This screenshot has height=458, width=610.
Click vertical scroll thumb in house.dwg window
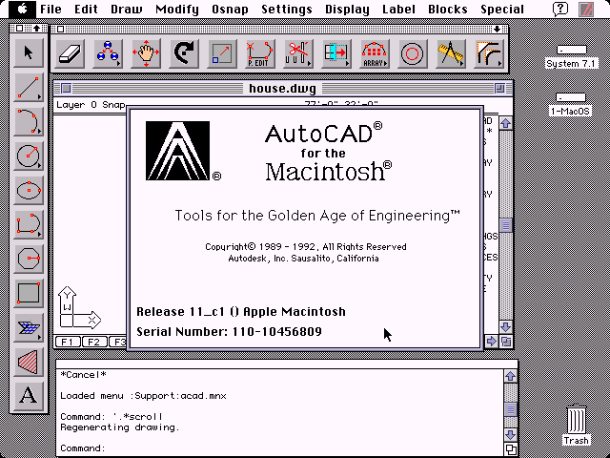[x=506, y=225]
